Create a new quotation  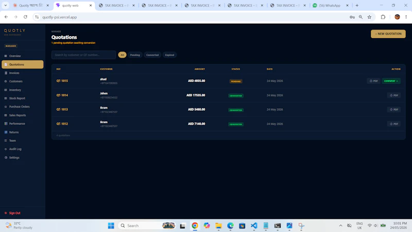tap(388, 34)
